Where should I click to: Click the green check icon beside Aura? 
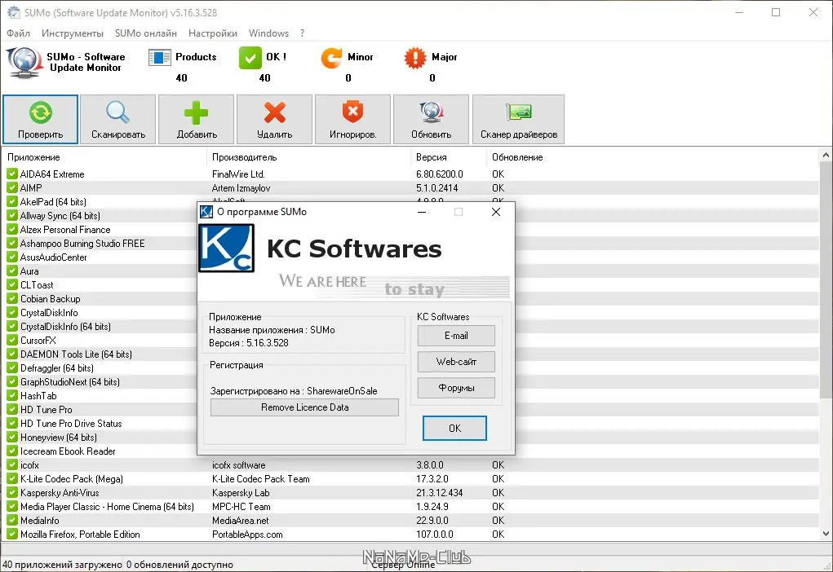12,271
